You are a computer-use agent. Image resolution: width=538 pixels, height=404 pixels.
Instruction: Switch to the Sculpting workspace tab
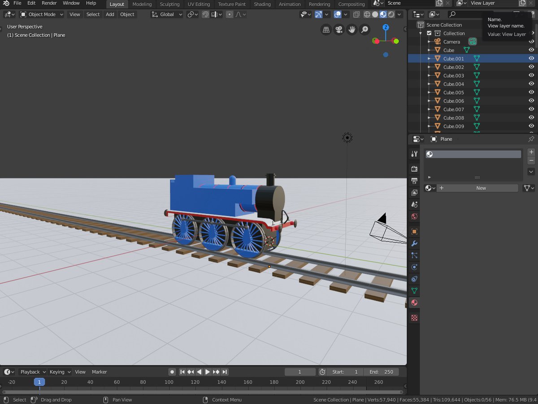tap(169, 4)
